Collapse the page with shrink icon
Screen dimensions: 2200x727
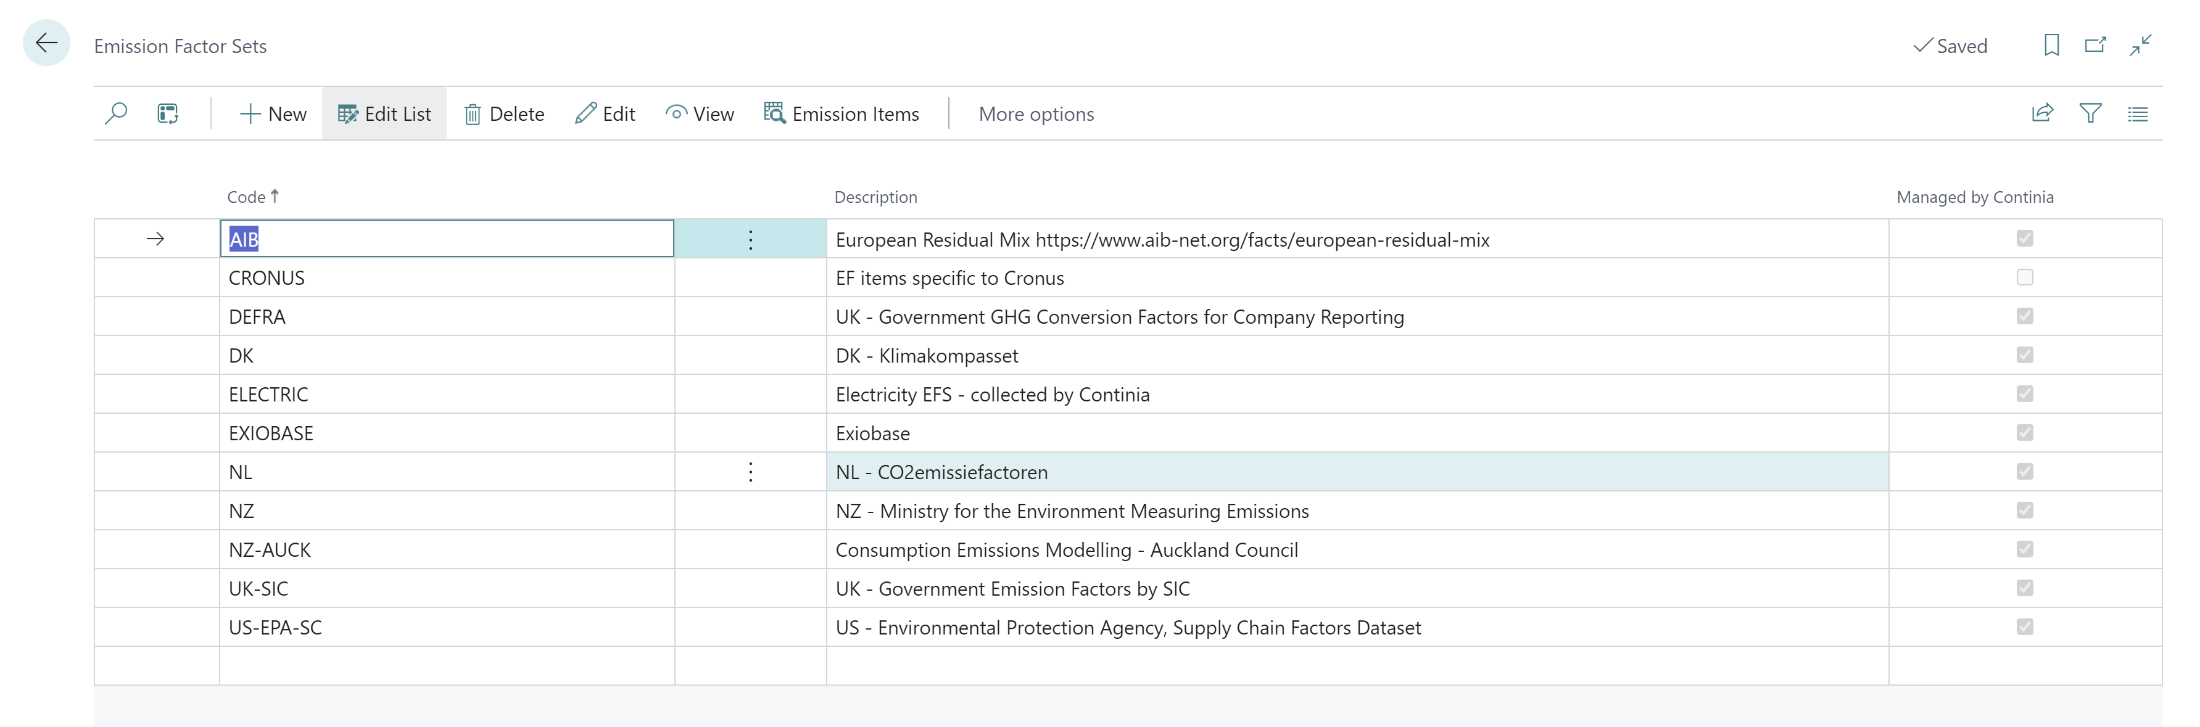[2140, 44]
